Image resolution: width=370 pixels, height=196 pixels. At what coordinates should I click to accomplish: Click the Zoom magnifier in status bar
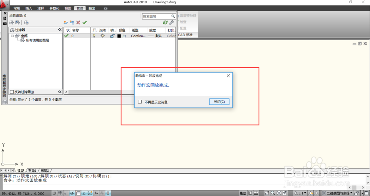(x=273, y=193)
